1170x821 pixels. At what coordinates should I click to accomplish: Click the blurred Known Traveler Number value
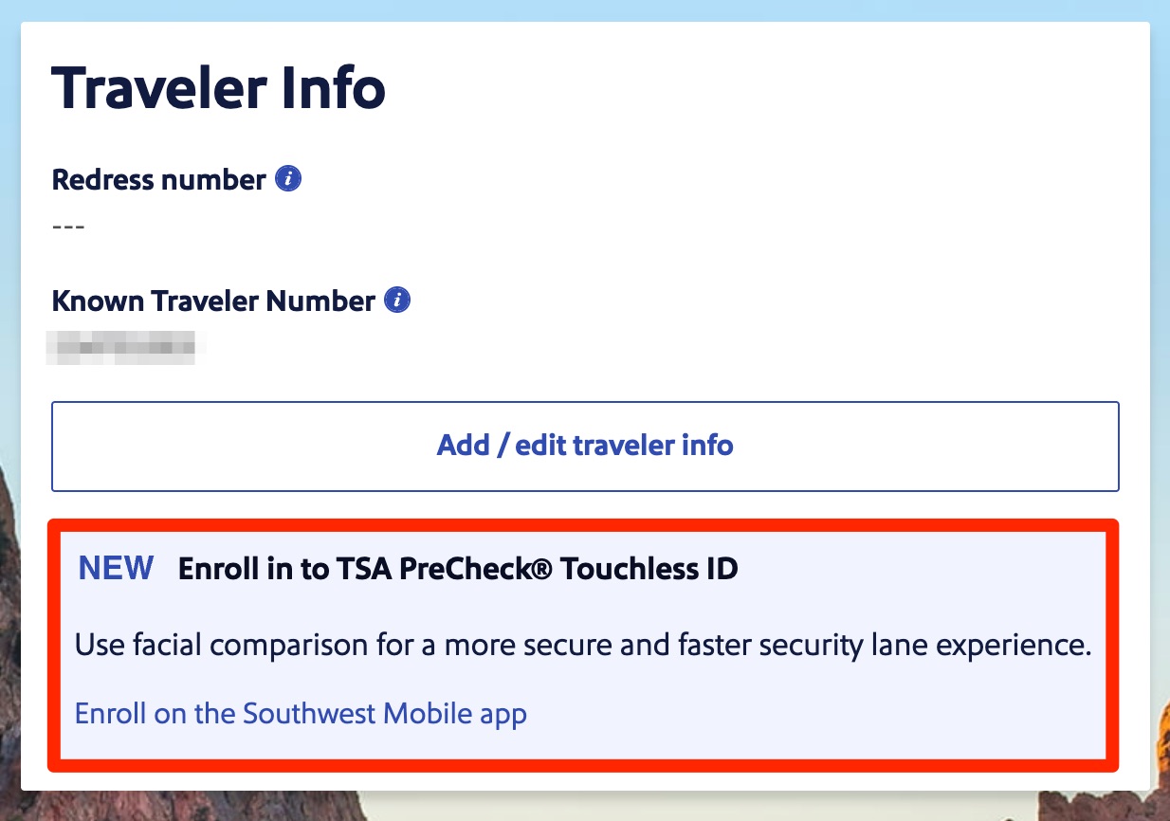click(123, 347)
